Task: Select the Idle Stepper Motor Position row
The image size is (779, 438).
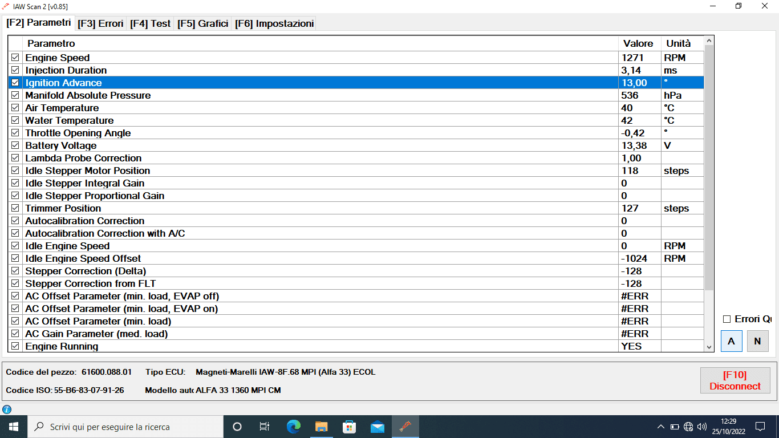Action: click(x=356, y=171)
